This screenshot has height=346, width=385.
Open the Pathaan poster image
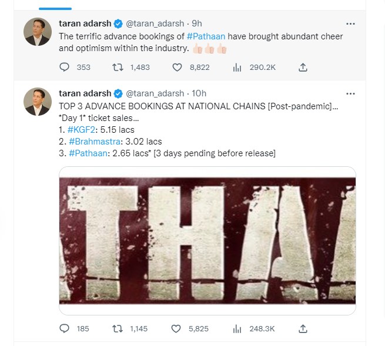click(207, 241)
